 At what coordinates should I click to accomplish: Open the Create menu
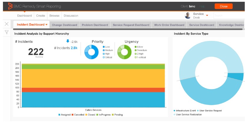point(41,16)
